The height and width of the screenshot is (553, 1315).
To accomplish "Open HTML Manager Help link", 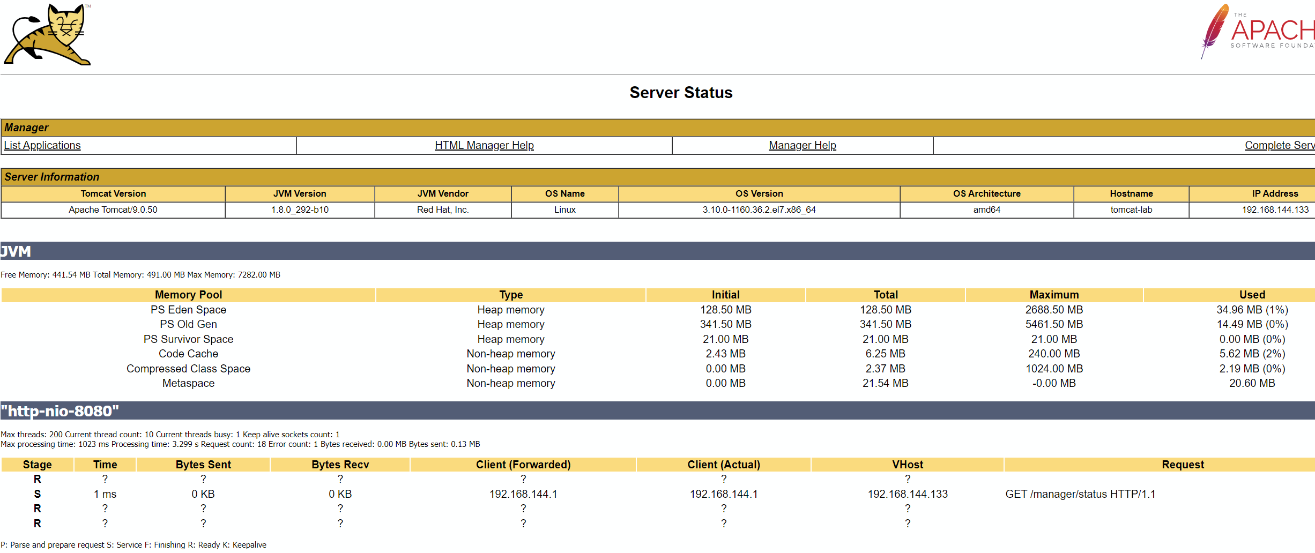I will click(484, 145).
